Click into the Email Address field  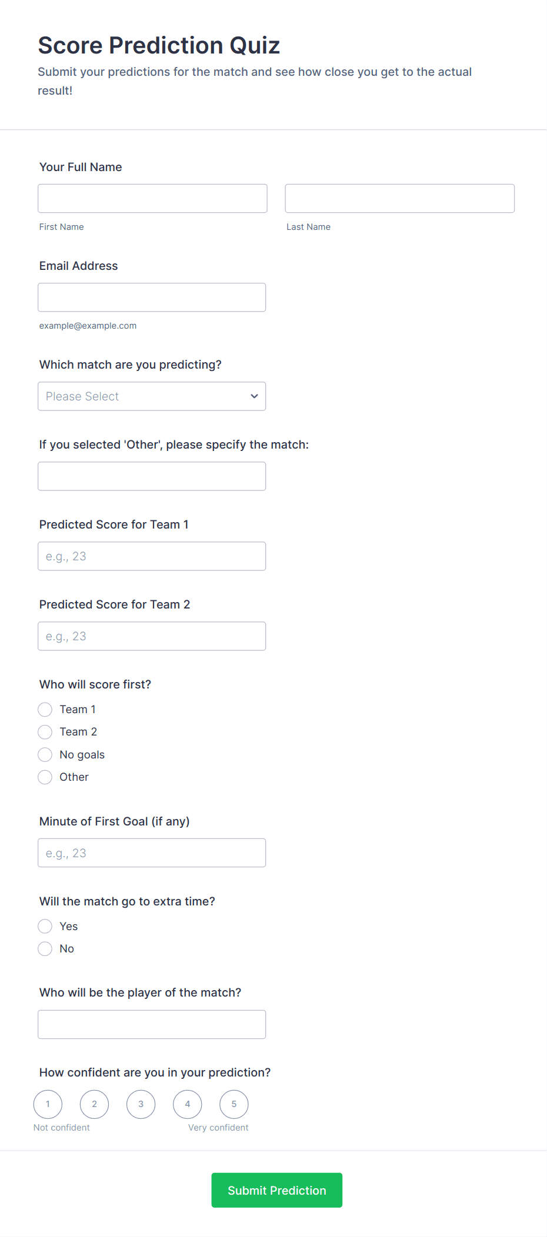(x=152, y=297)
